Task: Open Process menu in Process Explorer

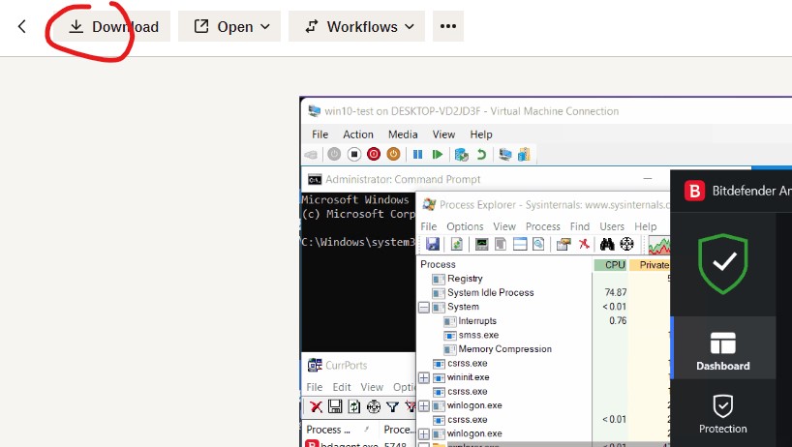Action: coord(542,226)
